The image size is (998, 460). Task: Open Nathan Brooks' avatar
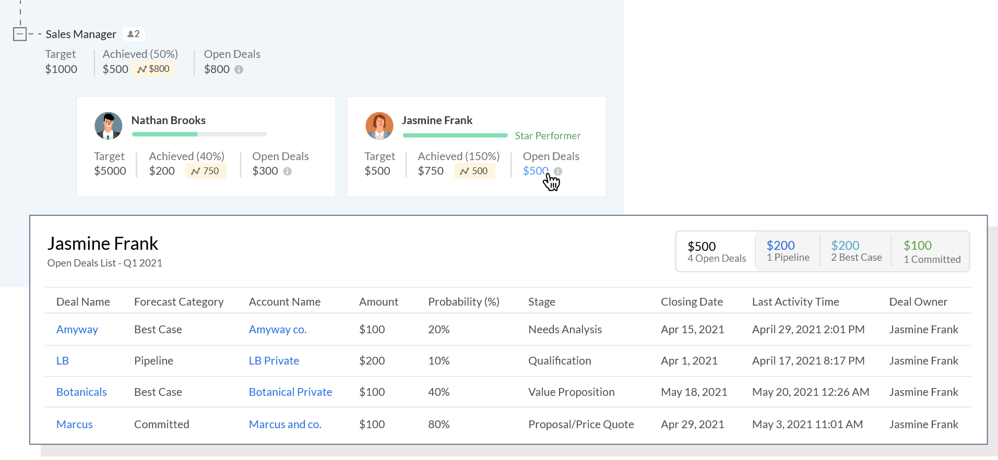(108, 126)
